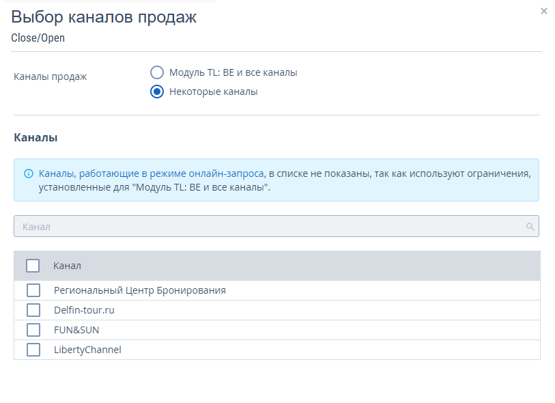Click the "FUN&SUN" channel name
This screenshot has width=555, height=403.
76,330
